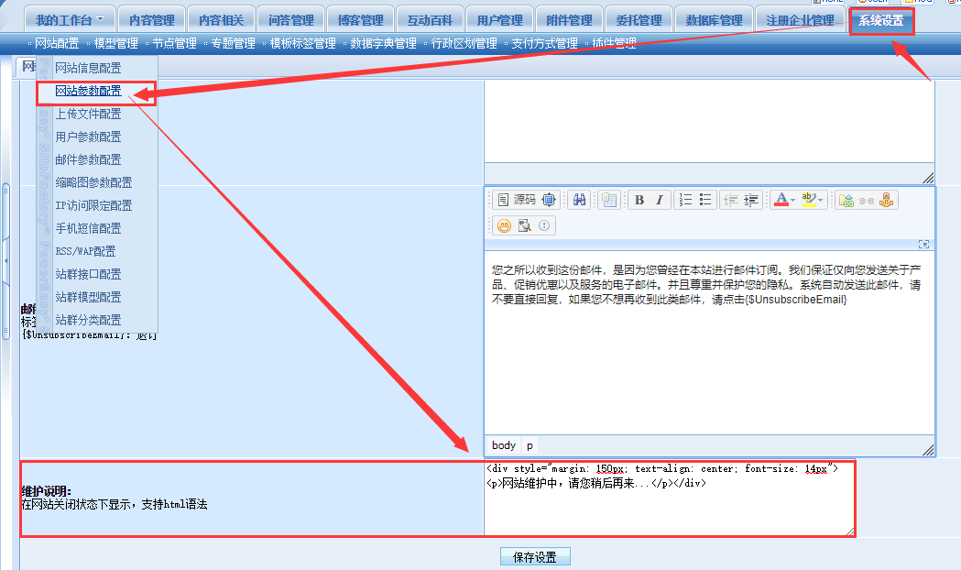This screenshot has width=961, height=570.
Task: Click into the email unsubscribe editor body
Action: point(709,344)
